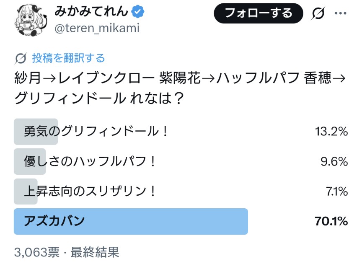Image resolution: width=362 pixels, height=264 pixels.
Task: Click the blue verified badge
Action: pos(137,12)
